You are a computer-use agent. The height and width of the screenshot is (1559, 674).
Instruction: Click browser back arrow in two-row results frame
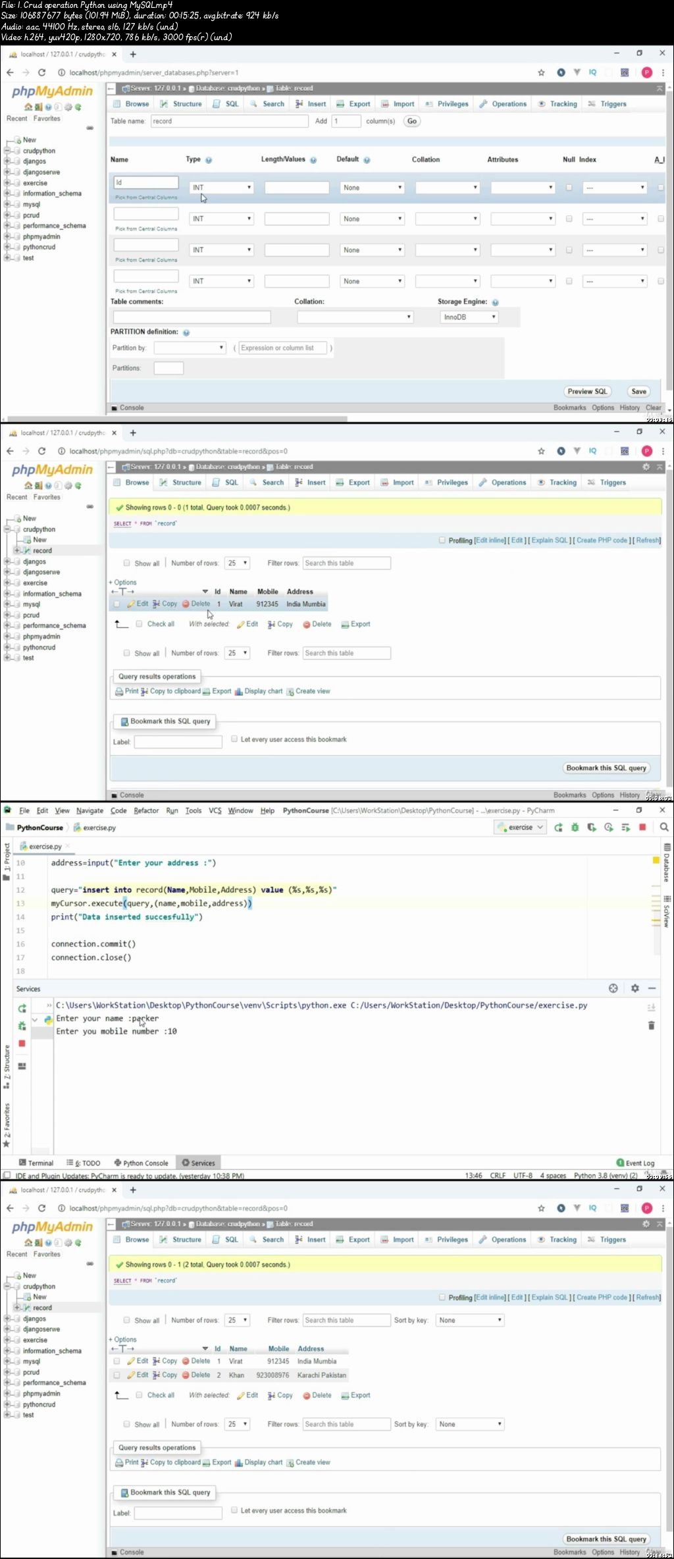coord(10,1208)
